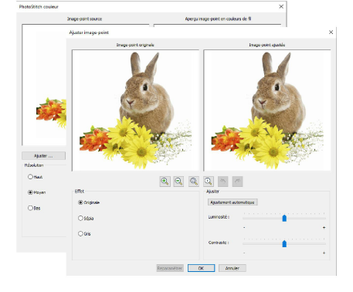The height and width of the screenshot is (292, 353).
Task: Click the Luminosité minus sign
Action: click(244, 228)
